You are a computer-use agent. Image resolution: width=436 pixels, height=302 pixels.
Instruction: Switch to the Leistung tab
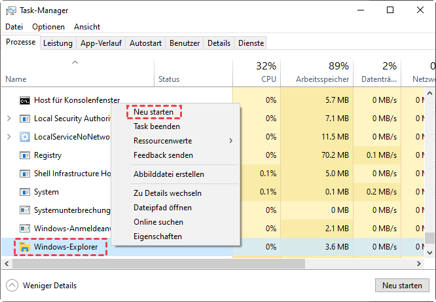[58, 43]
